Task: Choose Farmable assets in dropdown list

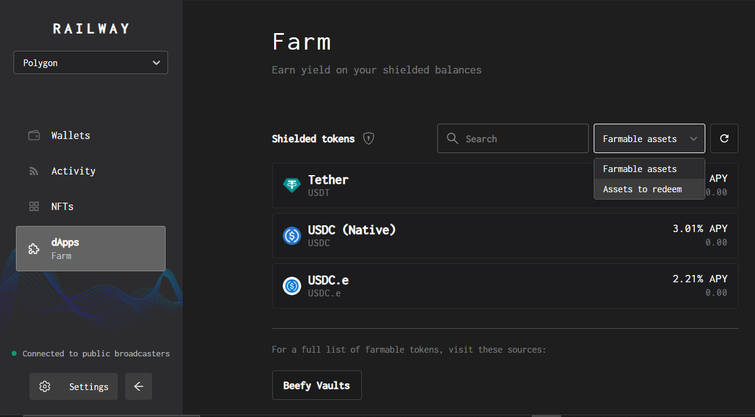Action: point(640,169)
